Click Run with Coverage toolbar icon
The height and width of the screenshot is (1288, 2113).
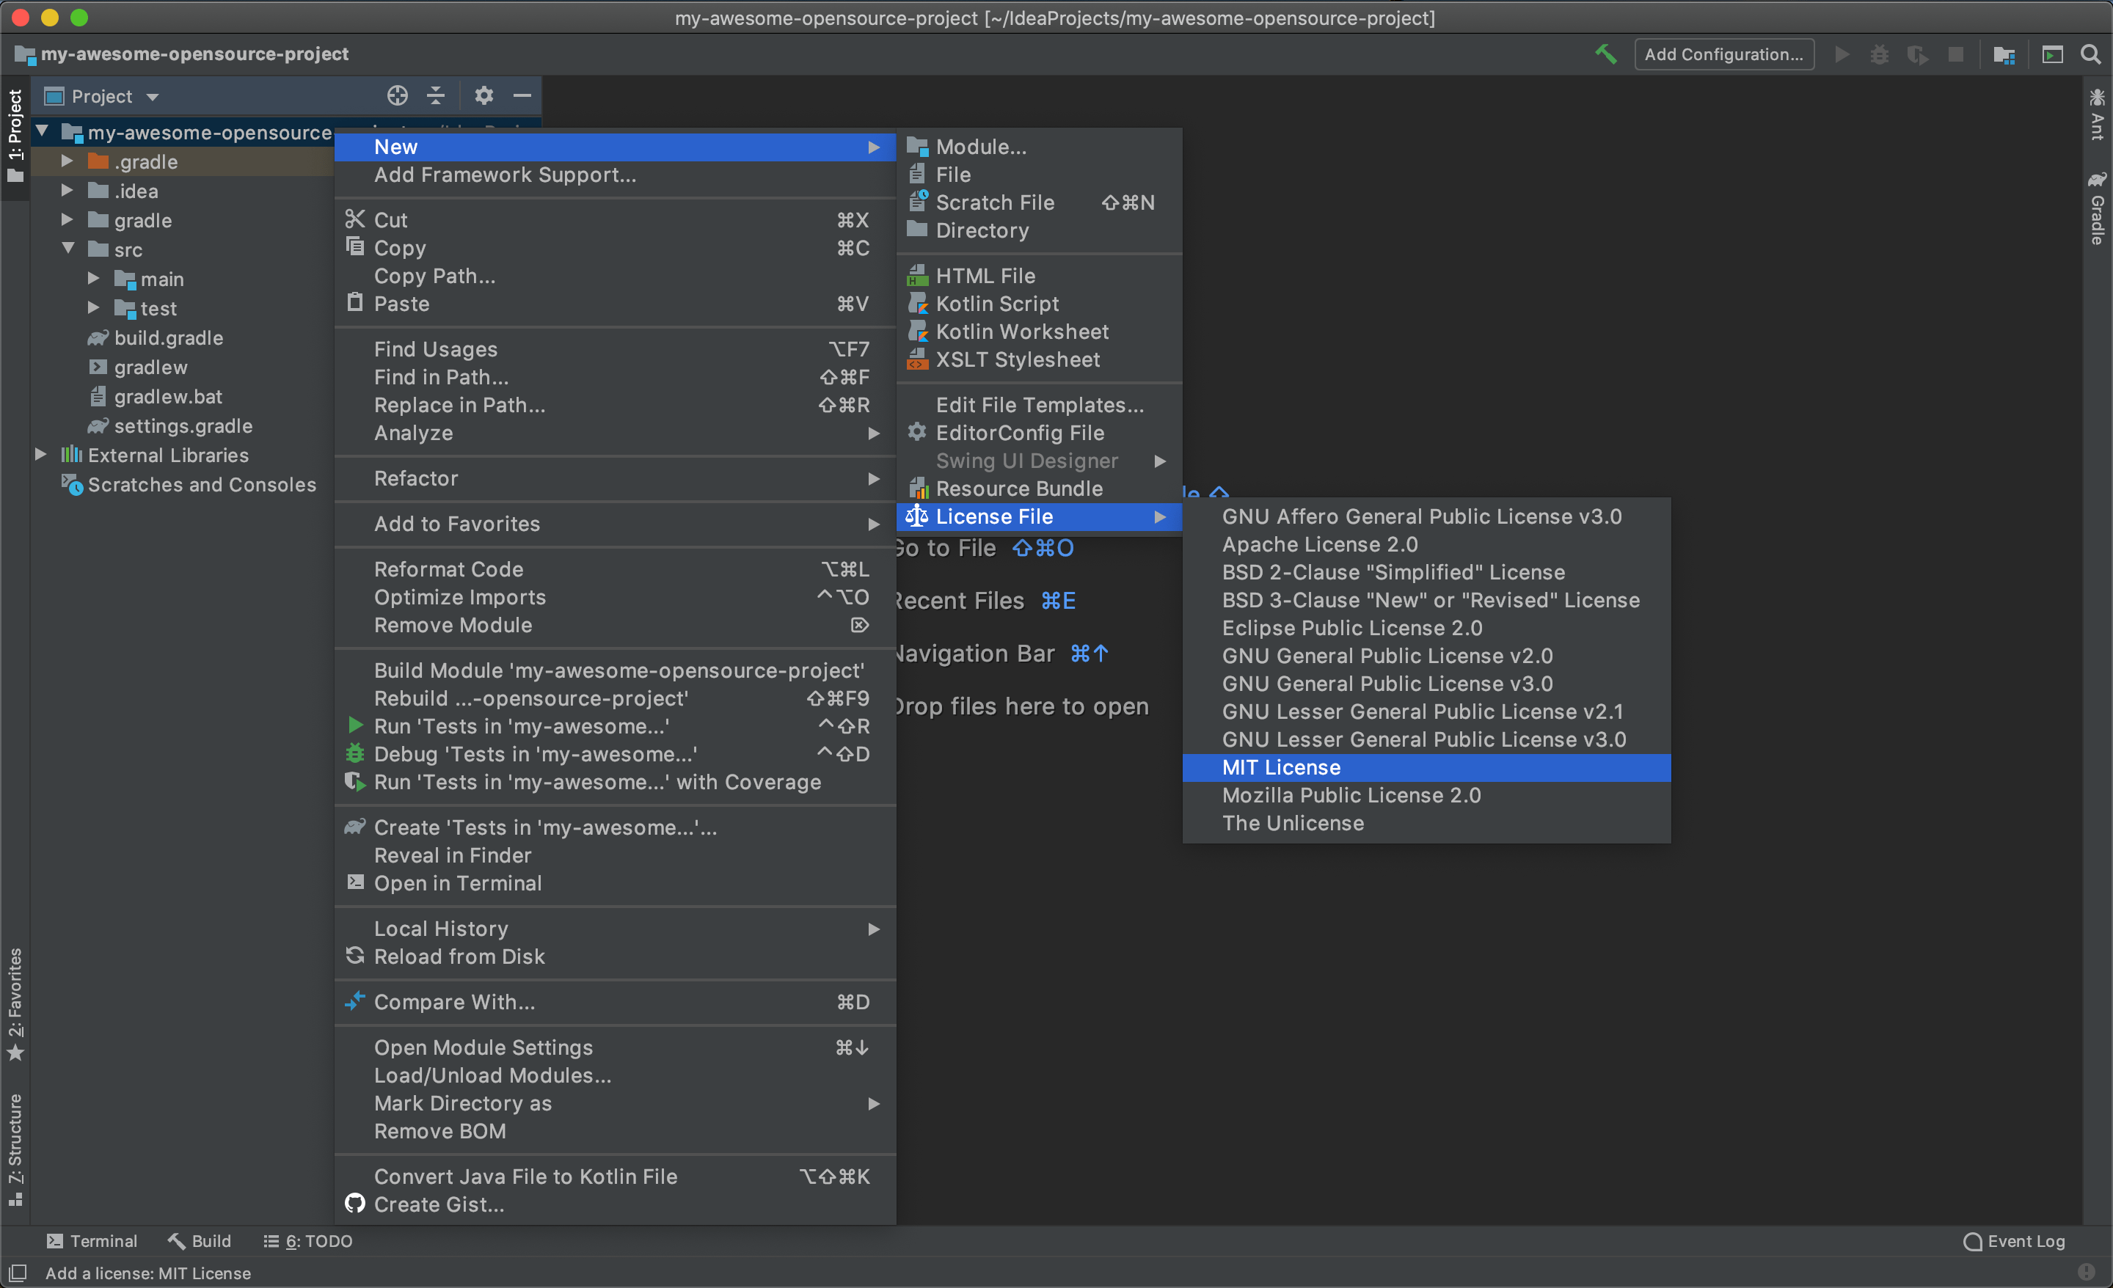coord(1918,54)
